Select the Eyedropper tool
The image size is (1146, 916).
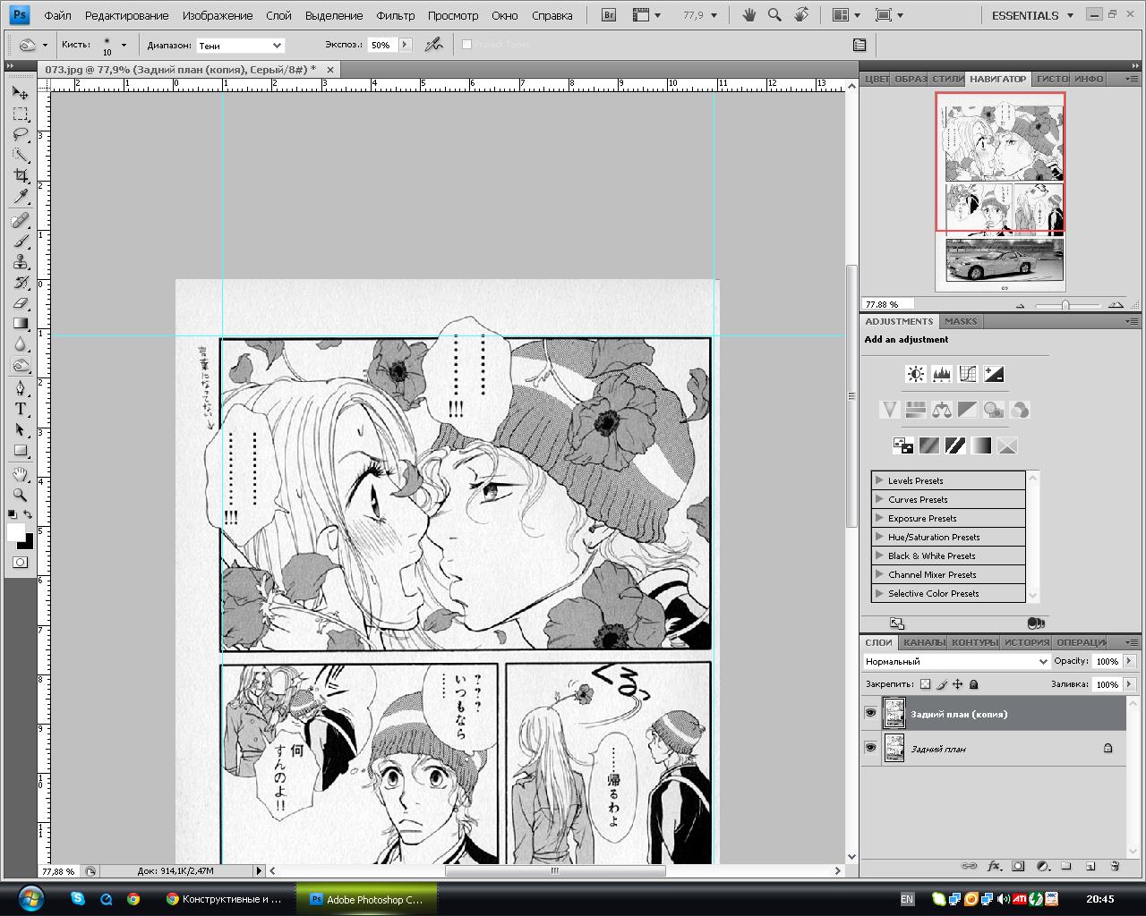[x=20, y=197]
